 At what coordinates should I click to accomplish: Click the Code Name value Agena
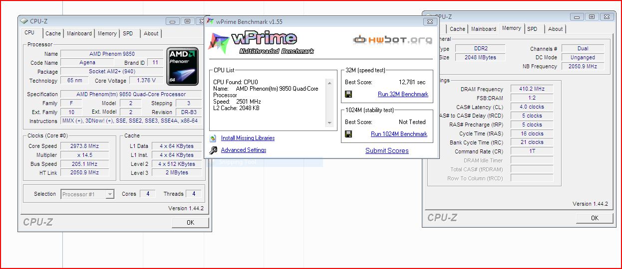[87, 63]
